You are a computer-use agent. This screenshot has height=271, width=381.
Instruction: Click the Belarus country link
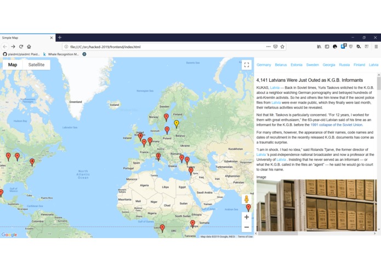point(281,65)
